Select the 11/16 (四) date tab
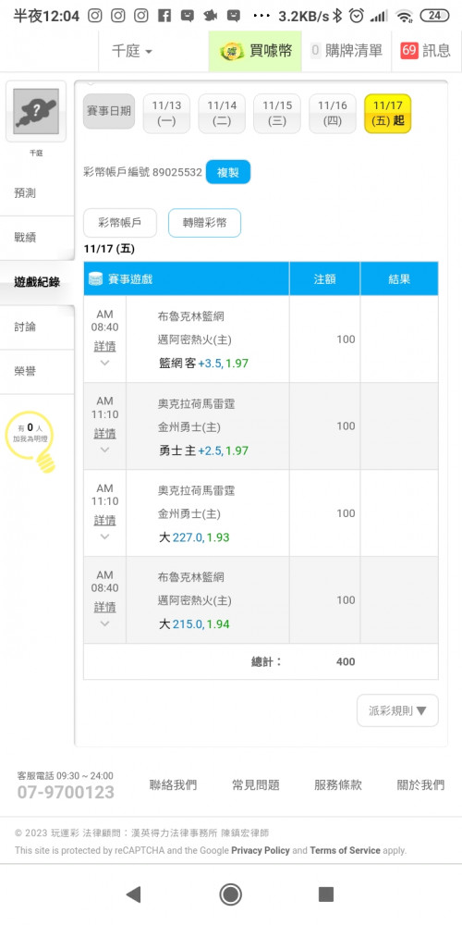Viewport: 462px width, 925px height. (333, 113)
